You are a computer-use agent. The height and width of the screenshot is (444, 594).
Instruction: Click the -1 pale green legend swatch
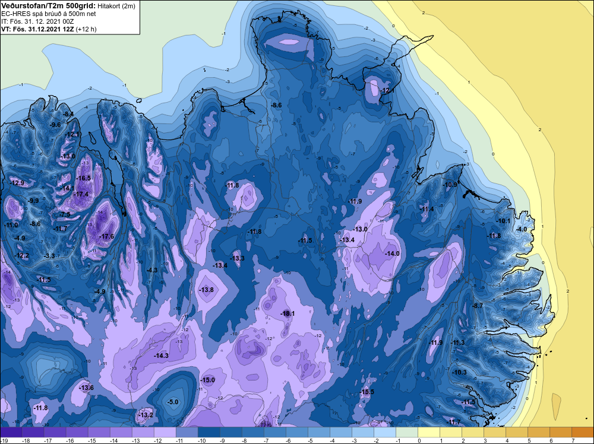(406, 432)
